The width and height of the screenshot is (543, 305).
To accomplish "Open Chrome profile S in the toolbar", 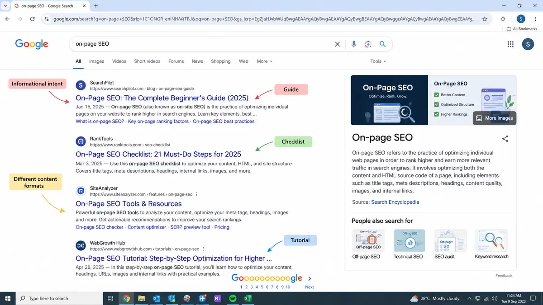I will (x=521, y=19).
